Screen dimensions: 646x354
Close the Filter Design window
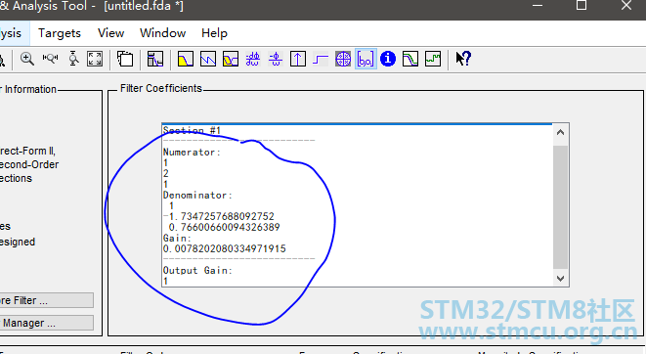pos(626,5)
